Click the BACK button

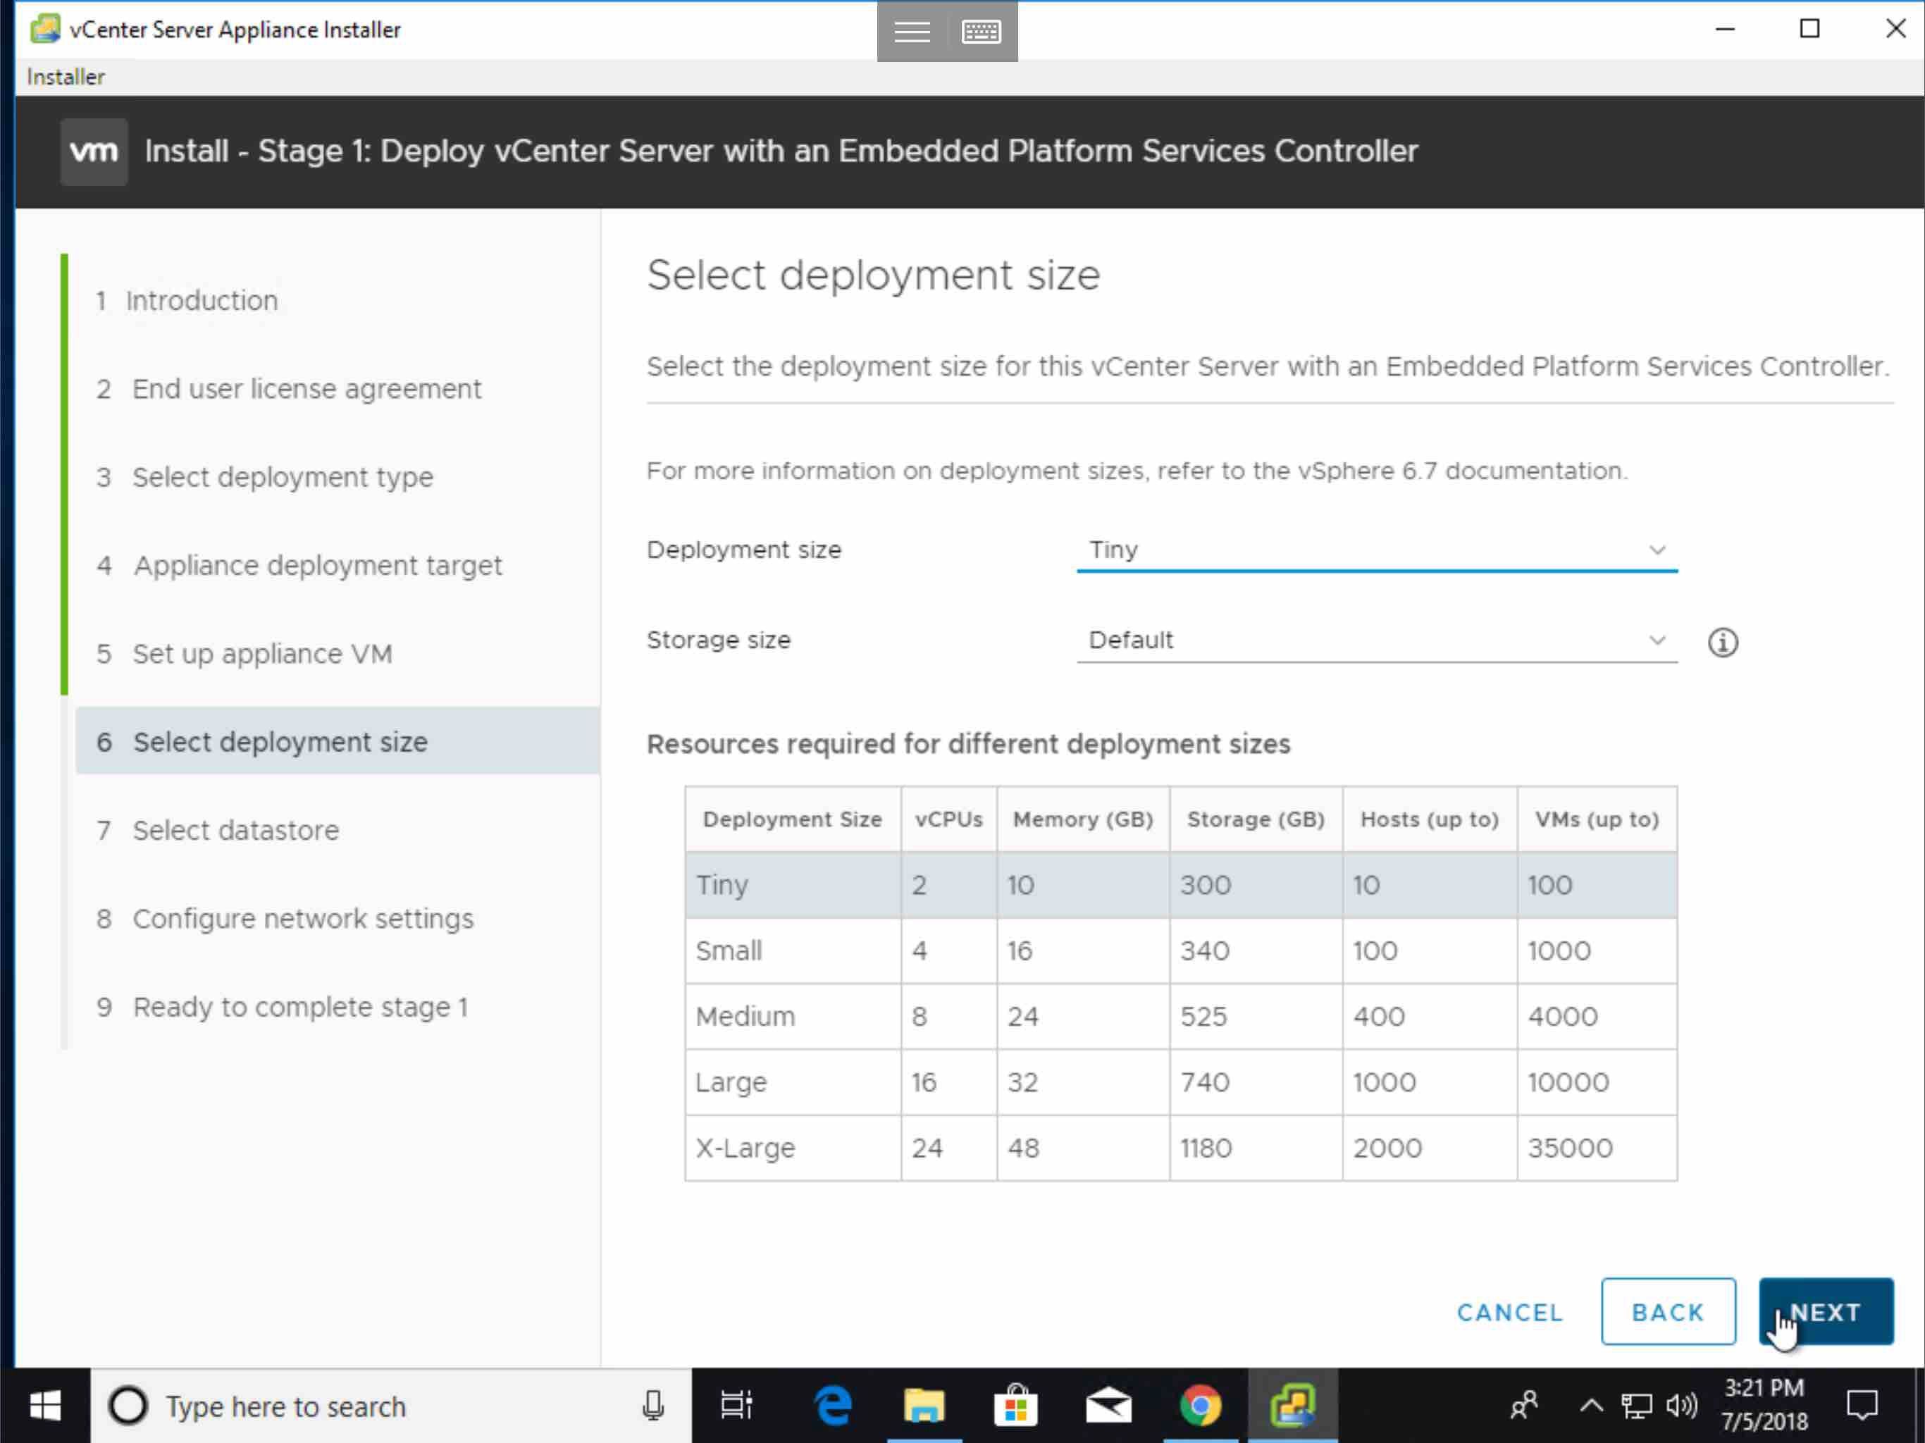pos(1669,1311)
